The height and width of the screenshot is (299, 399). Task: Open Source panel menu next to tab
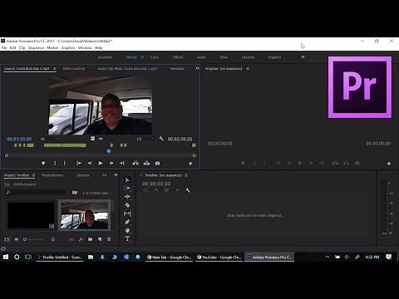click(55, 68)
